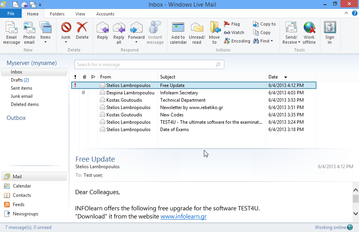Sort messages by From column
This screenshot has height=232, width=359.
click(128, 77)
